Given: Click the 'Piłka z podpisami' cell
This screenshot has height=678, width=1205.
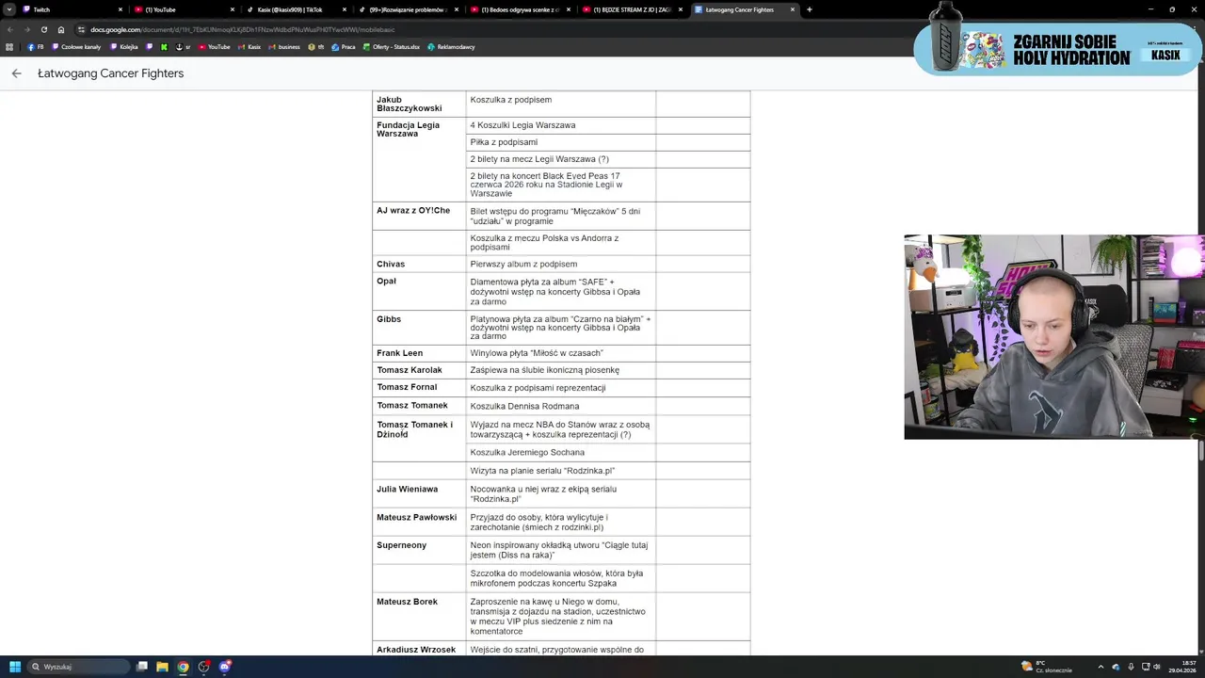Looking at the screenshot, I should click(561, 142).
